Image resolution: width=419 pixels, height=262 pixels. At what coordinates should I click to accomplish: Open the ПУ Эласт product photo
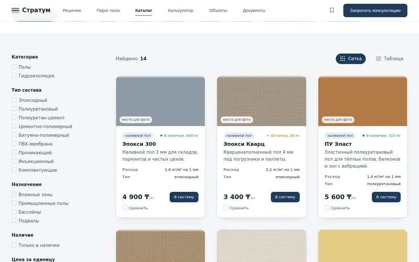click(x=362, y=101)
